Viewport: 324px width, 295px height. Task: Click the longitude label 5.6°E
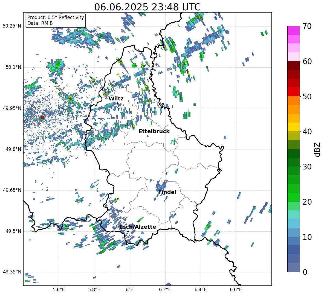click(x=59, y=290)
